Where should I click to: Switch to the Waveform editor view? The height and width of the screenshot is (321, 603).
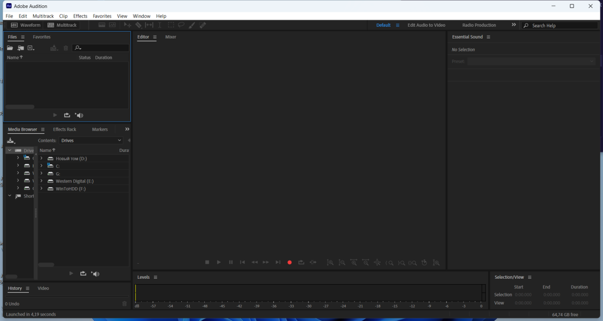pos(25,25)
